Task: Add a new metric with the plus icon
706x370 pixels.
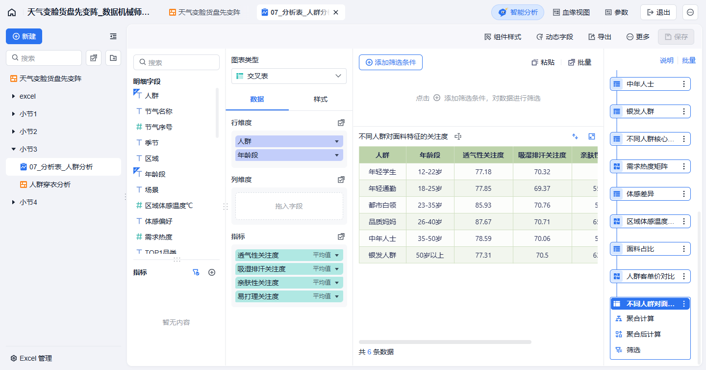Action: click(x=212, y=272)
